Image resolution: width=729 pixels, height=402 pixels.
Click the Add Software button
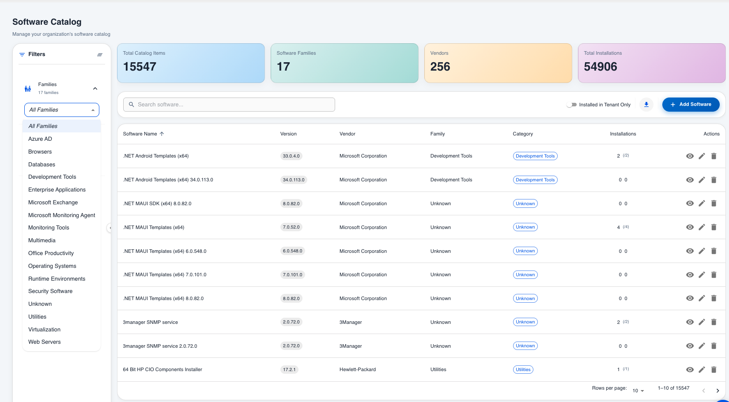tap(691, 105)
